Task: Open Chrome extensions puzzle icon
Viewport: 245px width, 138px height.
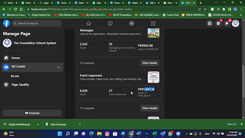Action: pyautogui.click(x=224, y=9)
